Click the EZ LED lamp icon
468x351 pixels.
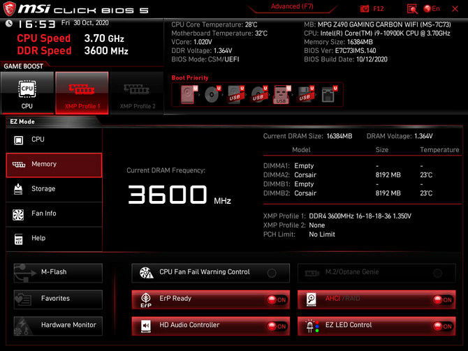(x=312, y=326)
